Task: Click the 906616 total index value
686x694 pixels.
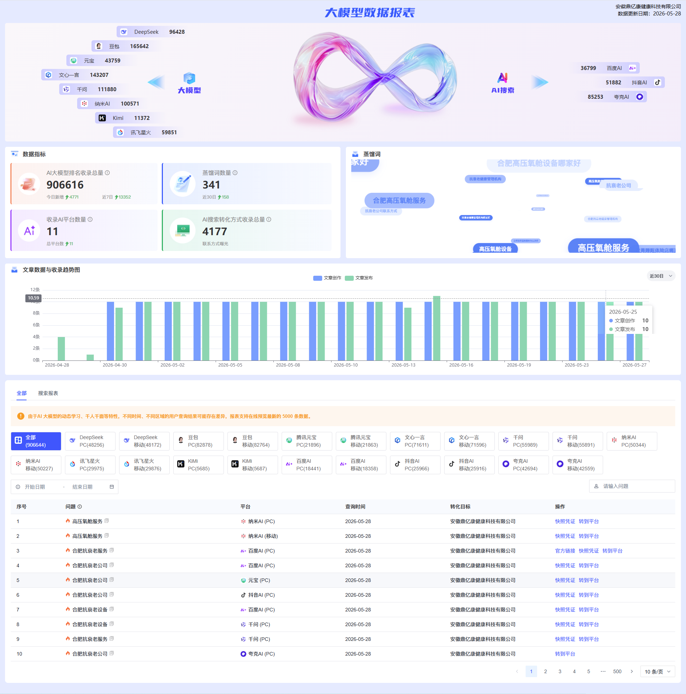Action: (65, 185)
